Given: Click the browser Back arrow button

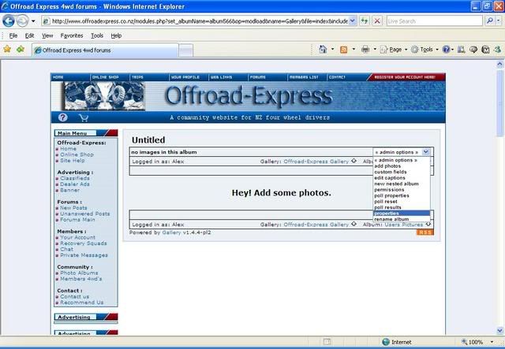Looking at the screenshot, I should coord(9,21).
